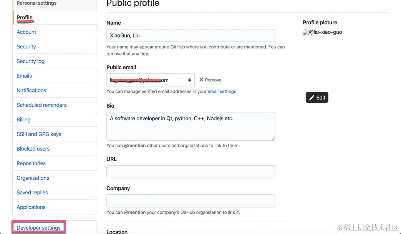Click the profile picture avatar image
401x234 pixels.
click(x=306, y=33)
